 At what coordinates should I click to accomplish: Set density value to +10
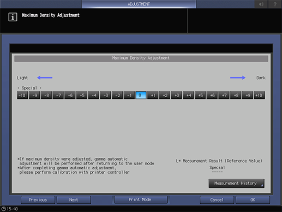coord(260,95)
